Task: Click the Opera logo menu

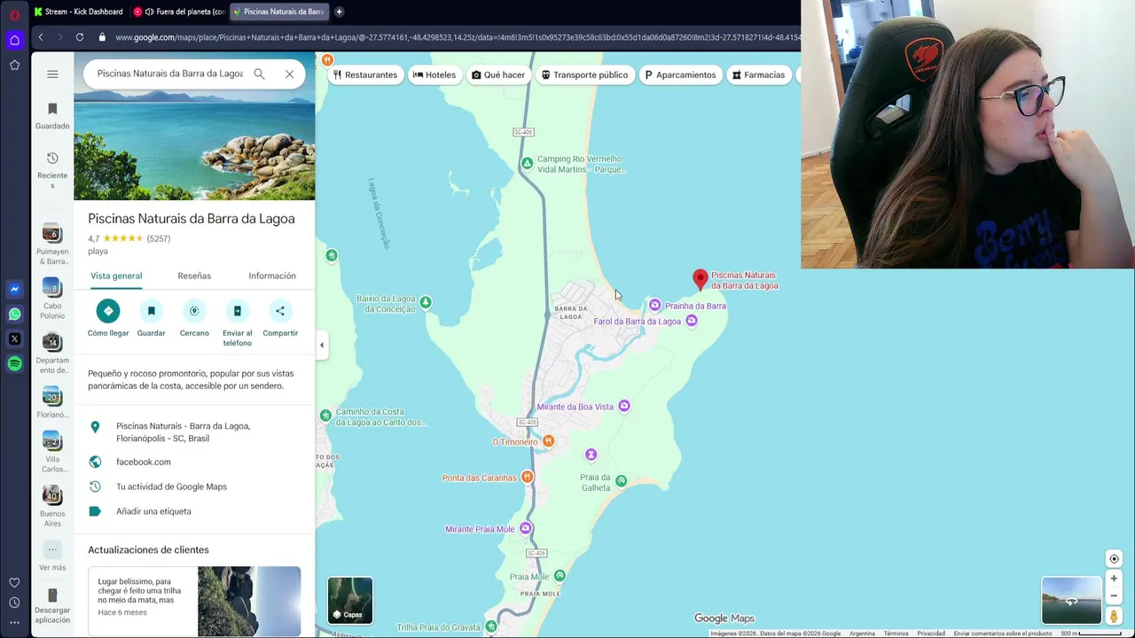Action: point(14,14)
